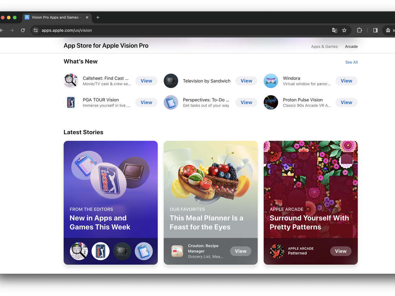The width and height of the screenshot is (395, 296).
Task: Click View button for Windora
Action: point(346,81)
